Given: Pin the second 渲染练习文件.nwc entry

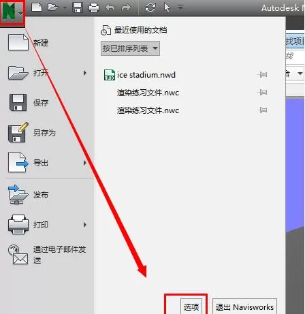Looking at the screenshot, I should 262,110.
